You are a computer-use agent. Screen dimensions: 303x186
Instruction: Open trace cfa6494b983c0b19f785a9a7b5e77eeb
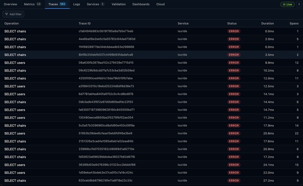point(106,31)
